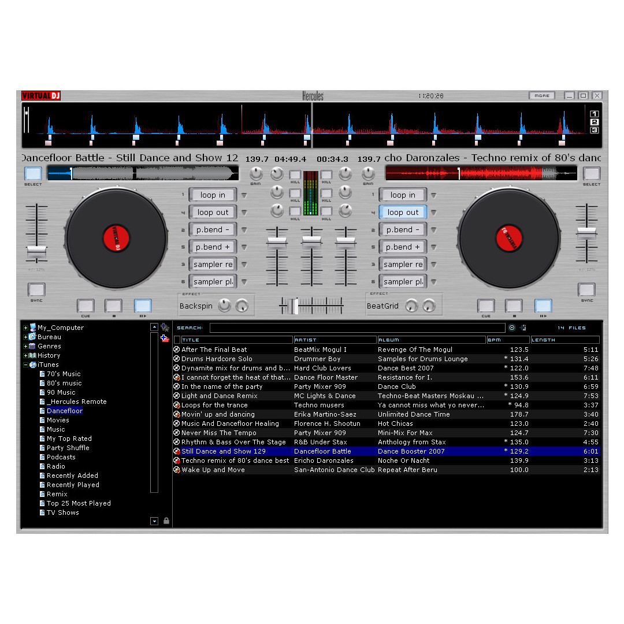This screenshot has height=624, width=624.
Task: Click the My_Computer icon in the browser tree
Action: coord(32,327)
